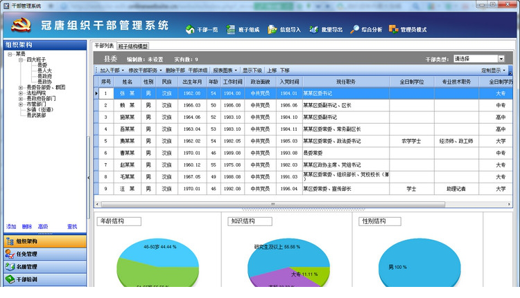Image resolution: width=520 pixels, height=298 pixels.
Task: Switch to 管理员模式 from the top toolbar
Action: pos(408,30)
